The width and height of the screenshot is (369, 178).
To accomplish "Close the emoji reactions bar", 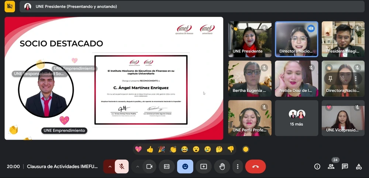I will point(185,167).
